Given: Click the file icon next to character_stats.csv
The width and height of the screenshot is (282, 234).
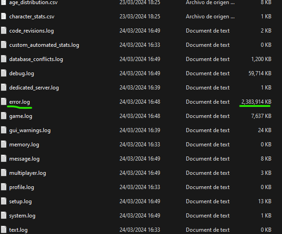Looking at the screenshot, I should coord(3,16).
